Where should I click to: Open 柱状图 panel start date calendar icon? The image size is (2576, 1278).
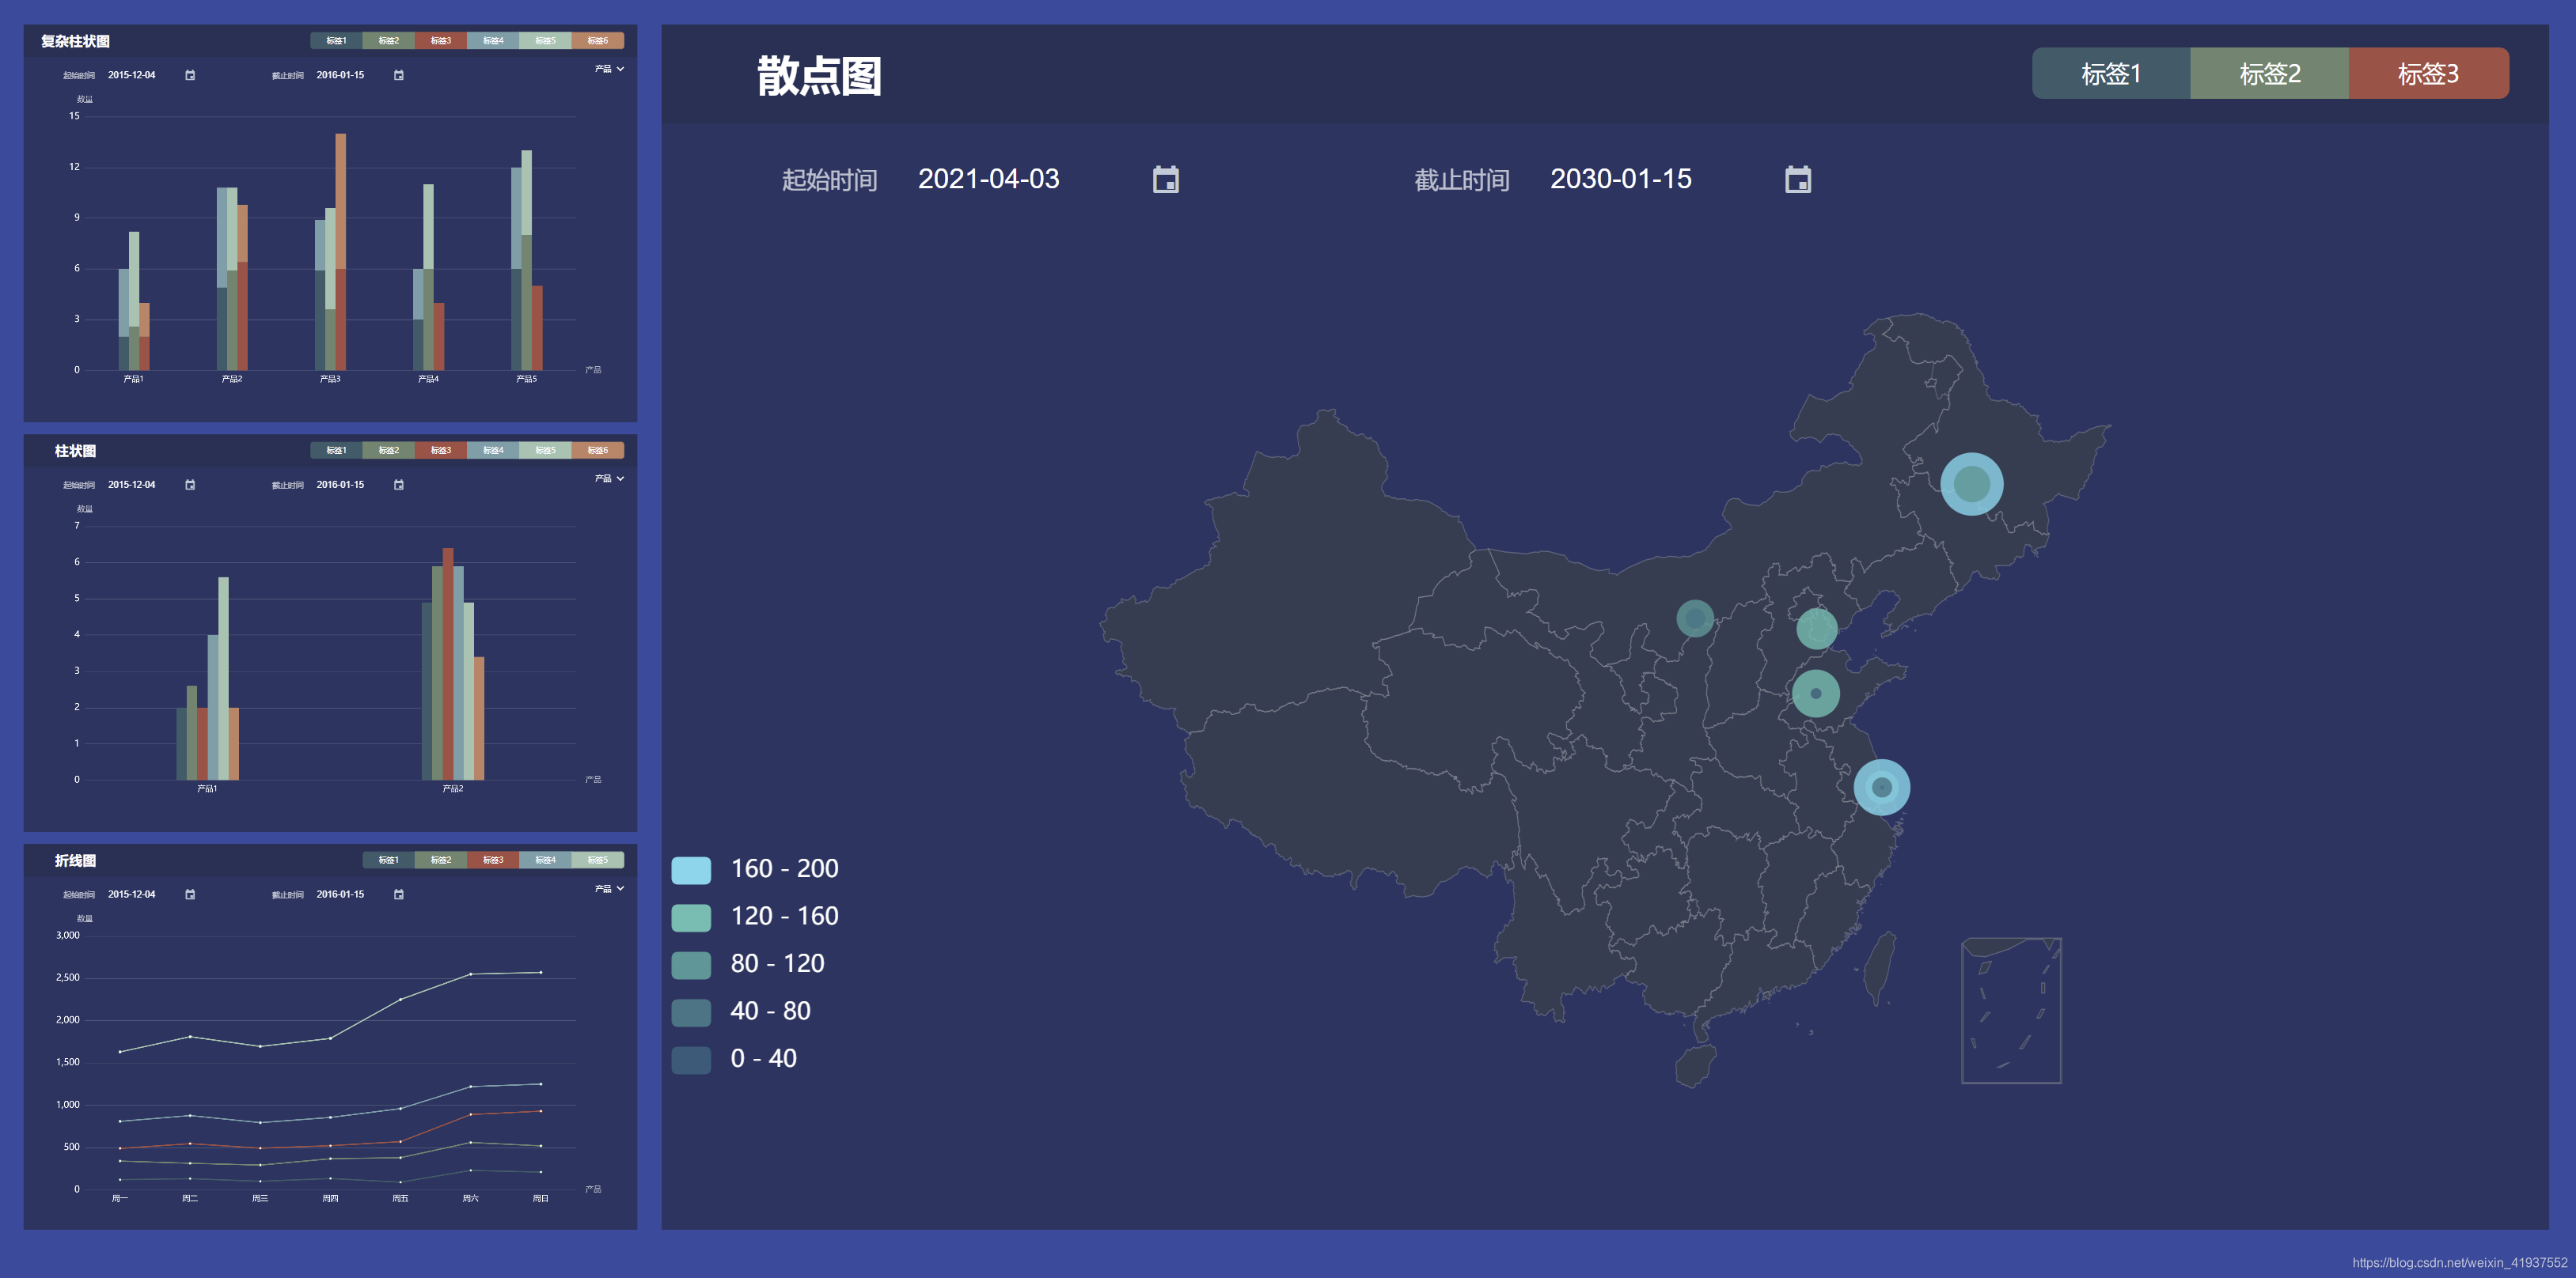pyautogui.click(x=190, y=485)
